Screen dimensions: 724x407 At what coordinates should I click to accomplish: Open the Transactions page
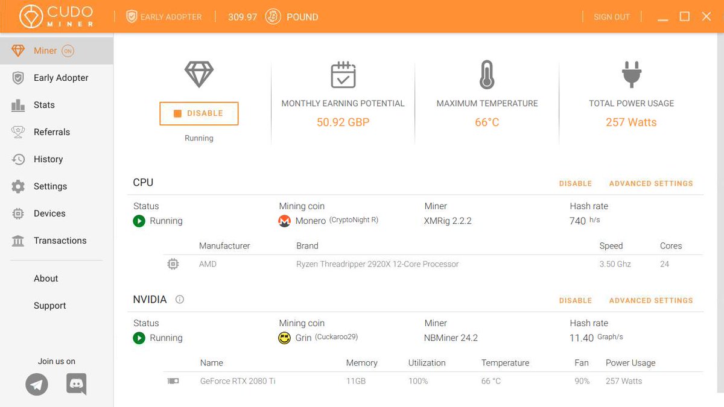57,241
